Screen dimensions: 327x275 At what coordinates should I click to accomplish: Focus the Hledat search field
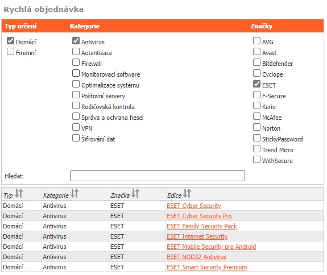click(158, 176)
